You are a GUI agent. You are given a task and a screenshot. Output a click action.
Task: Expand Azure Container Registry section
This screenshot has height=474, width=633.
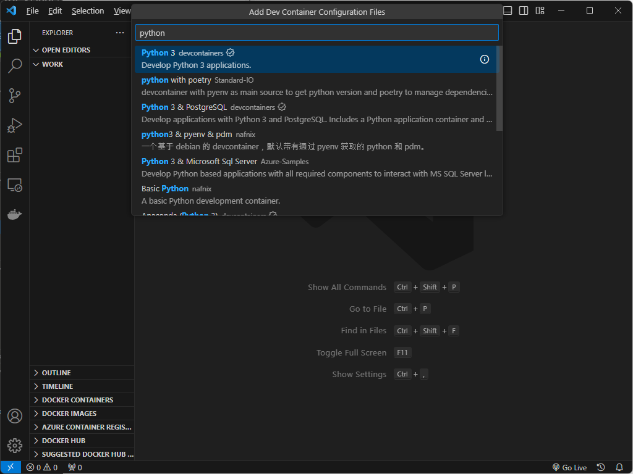82,427
